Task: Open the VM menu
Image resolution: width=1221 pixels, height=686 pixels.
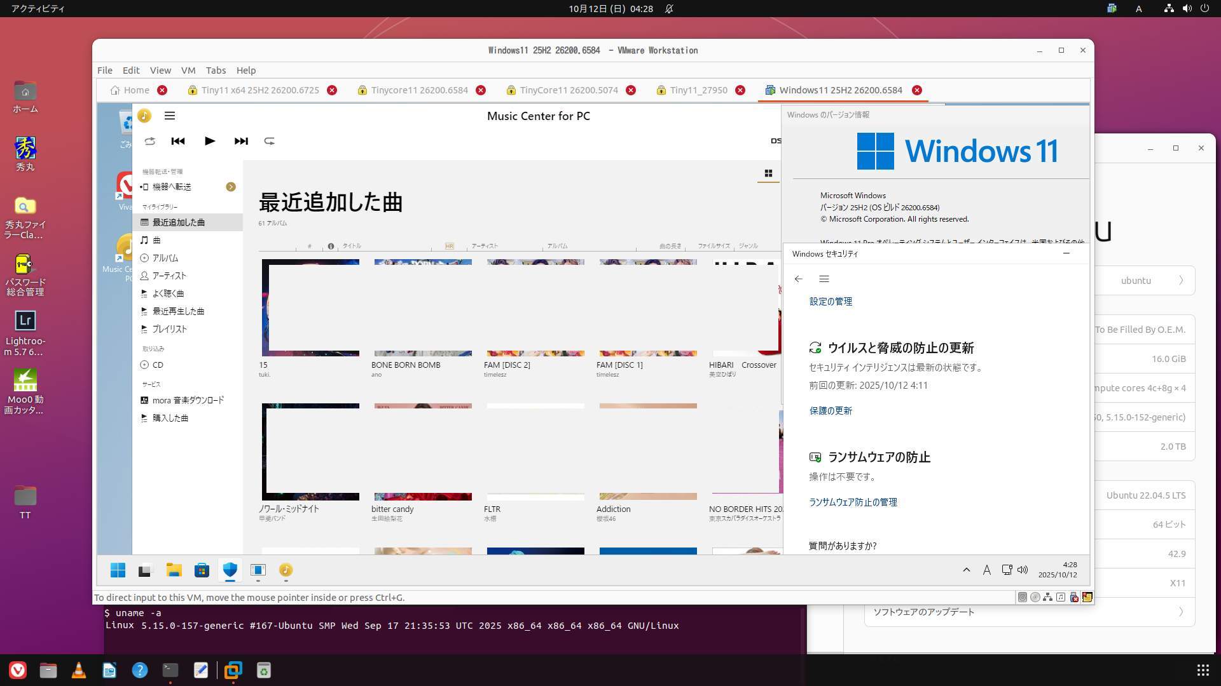Action: click(x=188, y=70)
